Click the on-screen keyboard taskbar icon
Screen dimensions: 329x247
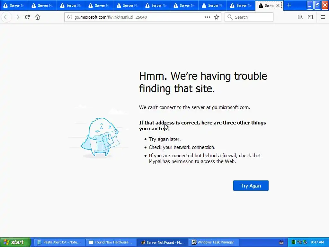coord(281,242)
